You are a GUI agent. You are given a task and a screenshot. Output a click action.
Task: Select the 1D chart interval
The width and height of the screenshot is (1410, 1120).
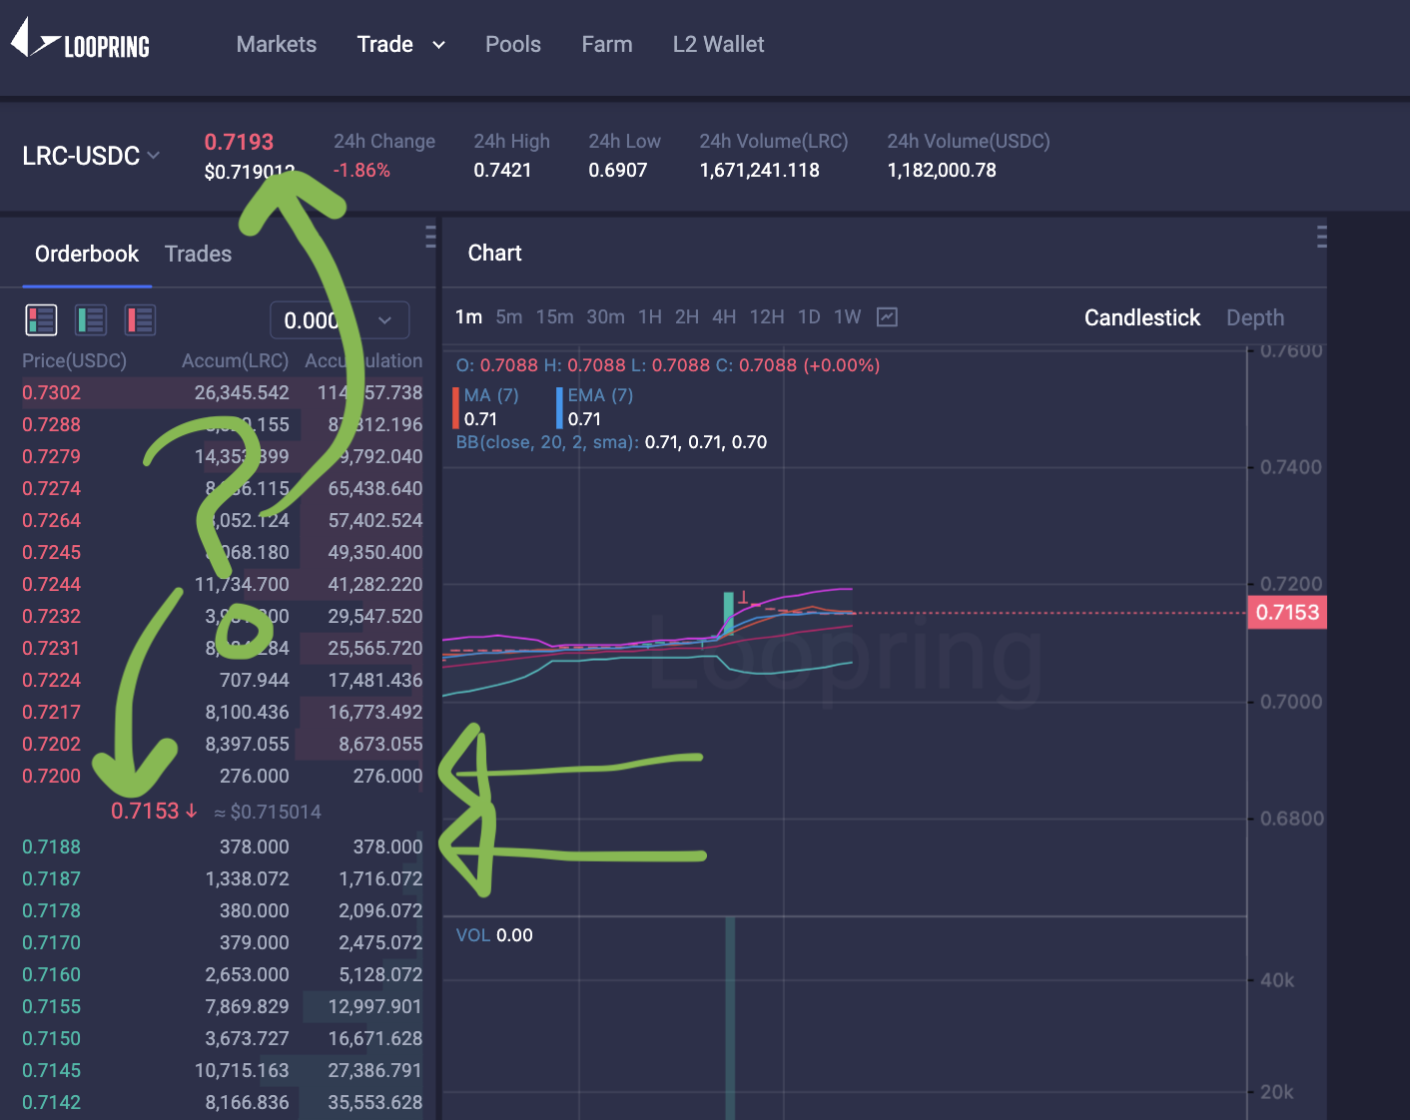pos(809,316)
